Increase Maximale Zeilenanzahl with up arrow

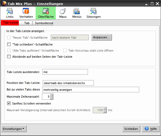pos(52,95)
